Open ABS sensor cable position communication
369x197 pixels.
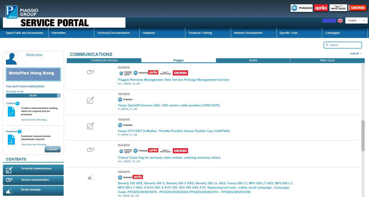tap(169, 105)
